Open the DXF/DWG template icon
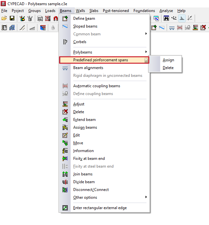209x225 pixels. (x=40, y=18)
